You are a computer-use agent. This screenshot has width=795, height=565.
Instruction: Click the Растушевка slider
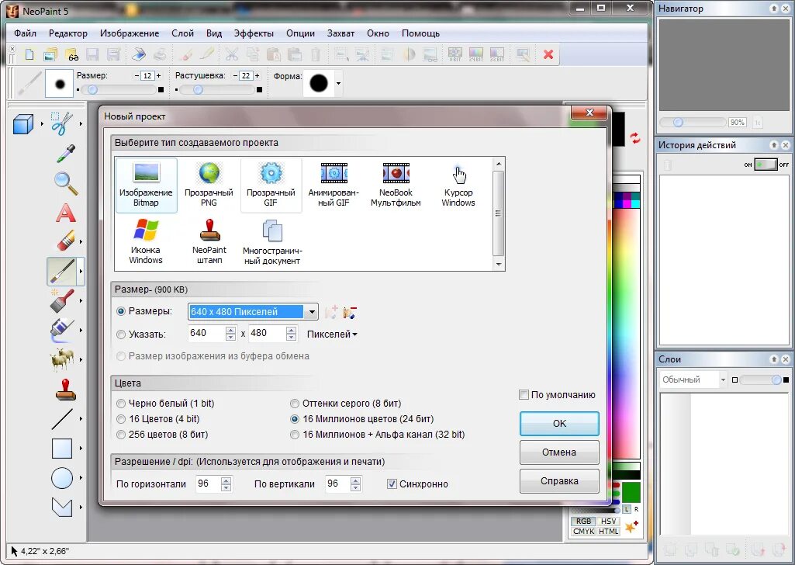pyautogui.click(x=217, y=90)
